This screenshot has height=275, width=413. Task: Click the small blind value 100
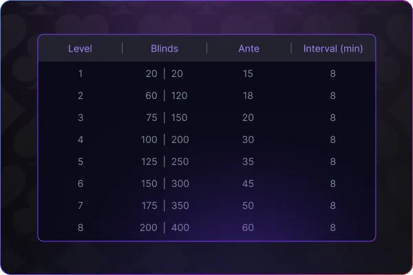pos(149,140)
